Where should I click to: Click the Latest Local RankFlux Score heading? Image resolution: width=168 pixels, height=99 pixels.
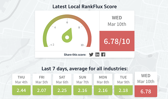[x=85, y=7]
